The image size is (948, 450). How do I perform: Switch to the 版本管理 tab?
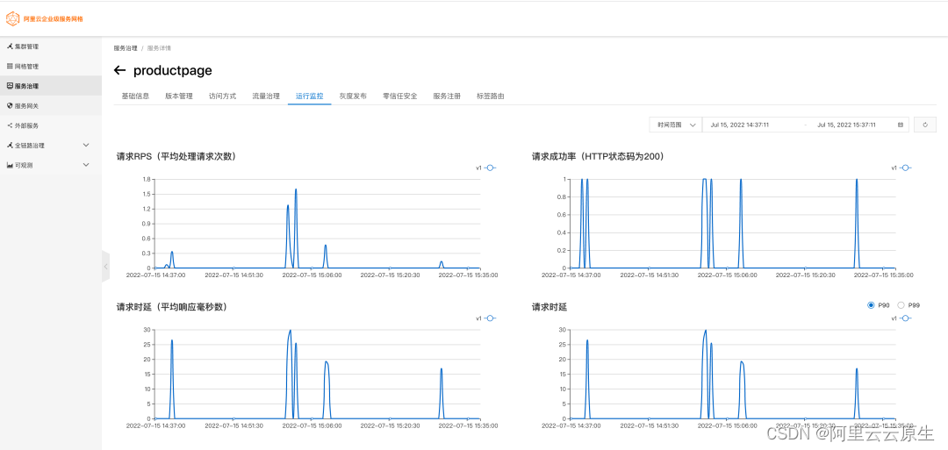179,96
